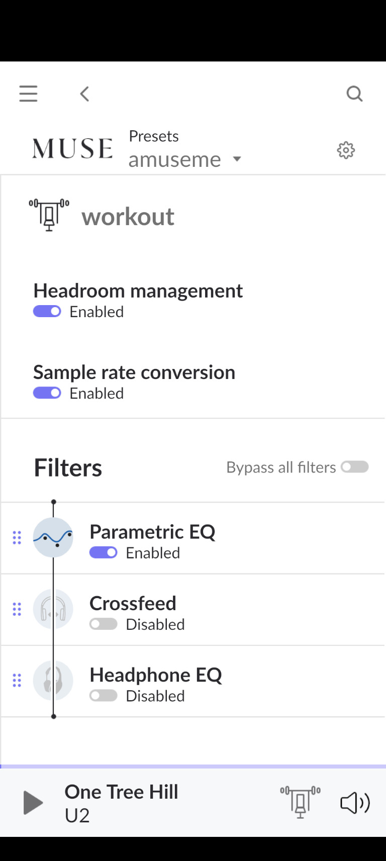
Task: Click the Headphone EQ icon
Action: [x=53, y=681]
